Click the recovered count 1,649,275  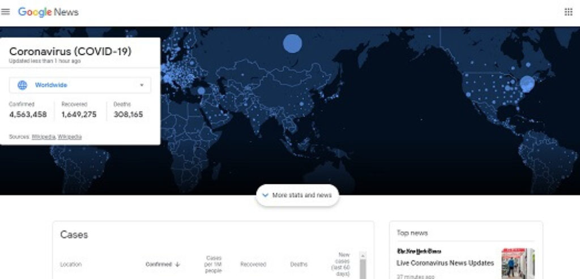[79, 114]
